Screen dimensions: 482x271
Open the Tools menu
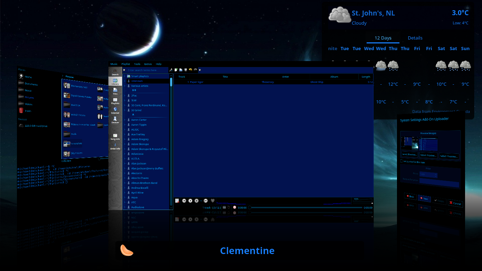(x=137, y=64)
